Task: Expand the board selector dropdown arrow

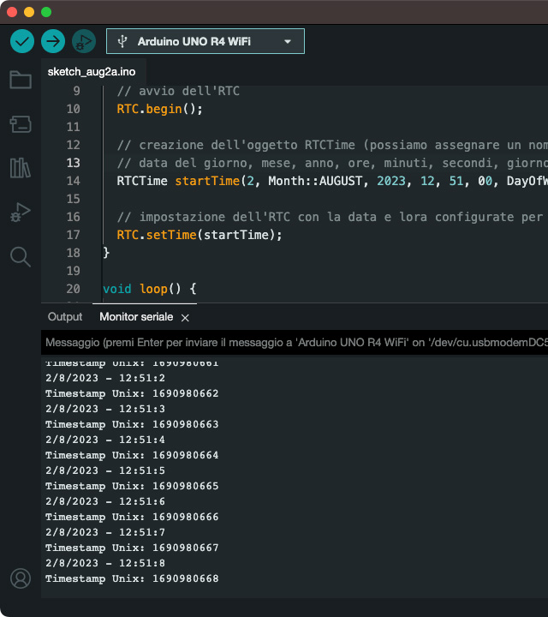Action: pos(288,41)
